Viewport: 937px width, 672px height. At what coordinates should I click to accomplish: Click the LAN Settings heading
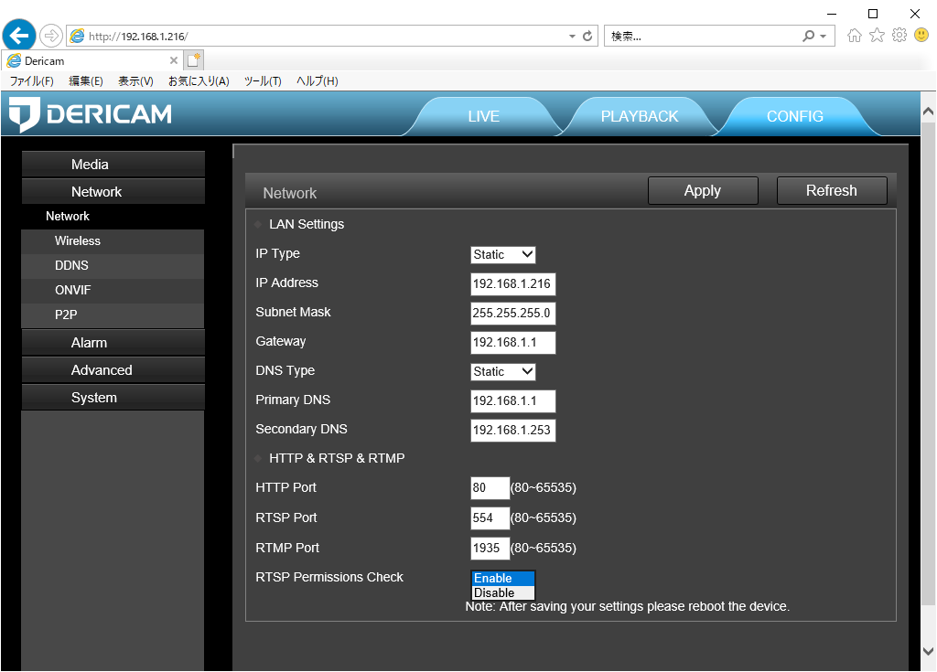pos(307,224)
